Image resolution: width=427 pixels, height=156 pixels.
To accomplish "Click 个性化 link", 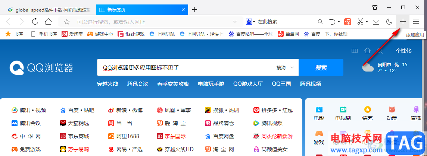I will coord(403,51).
